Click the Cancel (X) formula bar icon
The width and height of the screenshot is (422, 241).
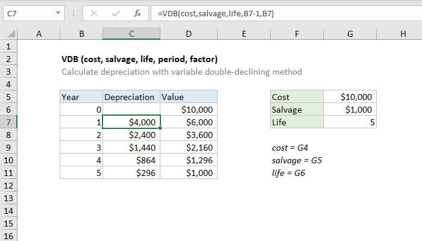tap(94, 13)
